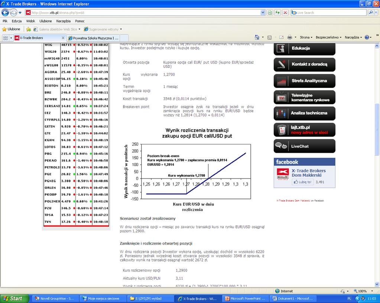The height and width of the screenshot is (303, 380).
Task: Open the Widok menu
Action: [x=30, y=21]
